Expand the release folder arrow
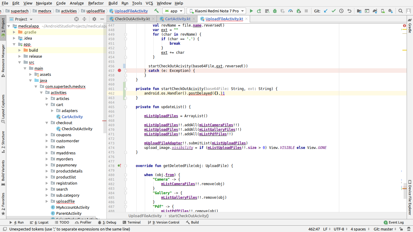413x232 pixels. (x=20, y=56)
